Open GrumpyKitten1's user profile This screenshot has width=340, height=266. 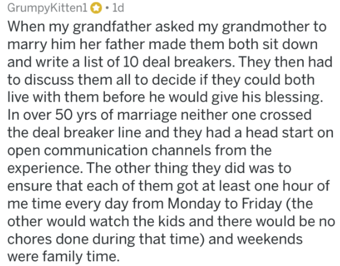coord(47,8)
